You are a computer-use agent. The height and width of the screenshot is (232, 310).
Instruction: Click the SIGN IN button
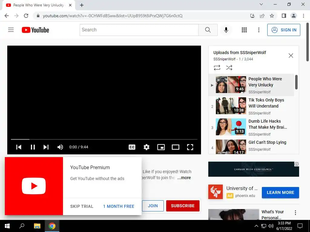tap(284, 30)
